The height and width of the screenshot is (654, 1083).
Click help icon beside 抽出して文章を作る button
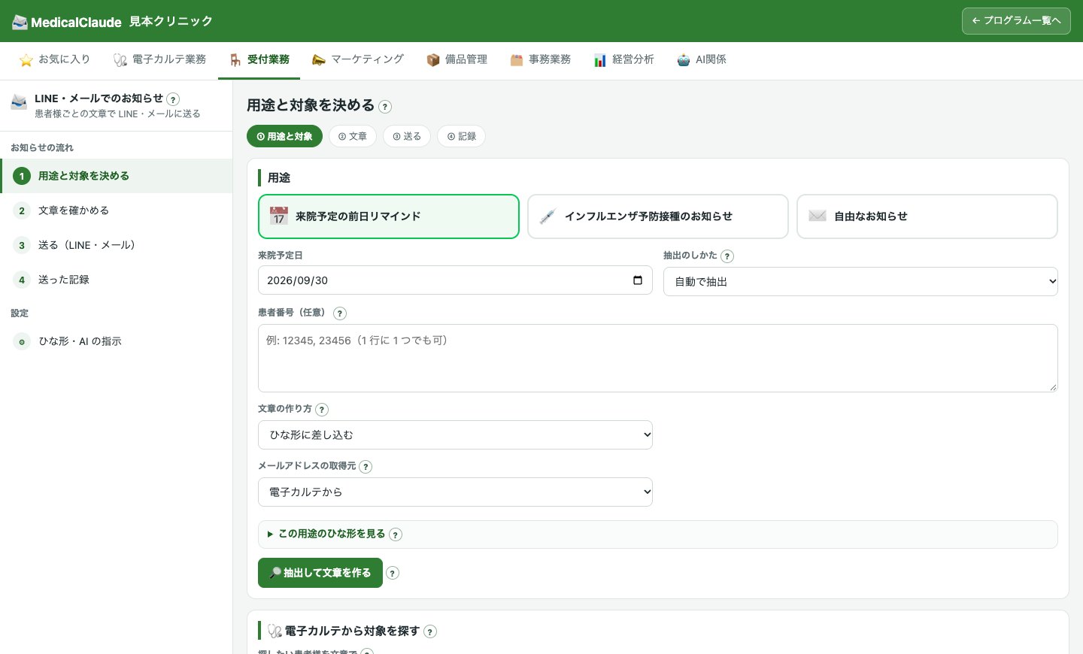pyautogui.click(x=393, y=573)
